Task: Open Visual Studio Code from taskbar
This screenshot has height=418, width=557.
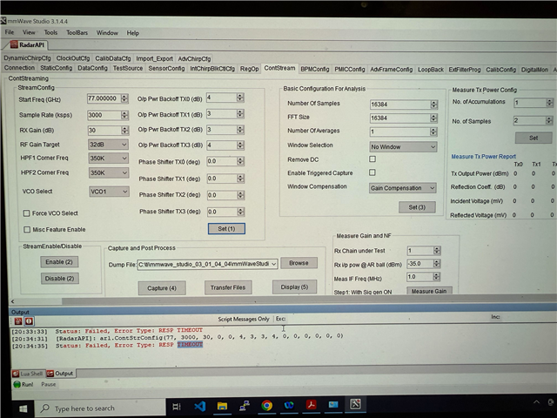Action: 200,406
